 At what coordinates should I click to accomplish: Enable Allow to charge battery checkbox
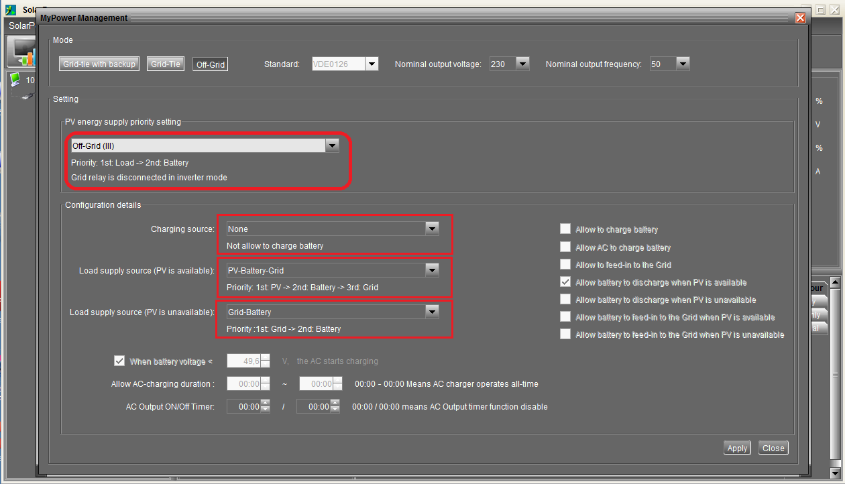coord(565,229)
